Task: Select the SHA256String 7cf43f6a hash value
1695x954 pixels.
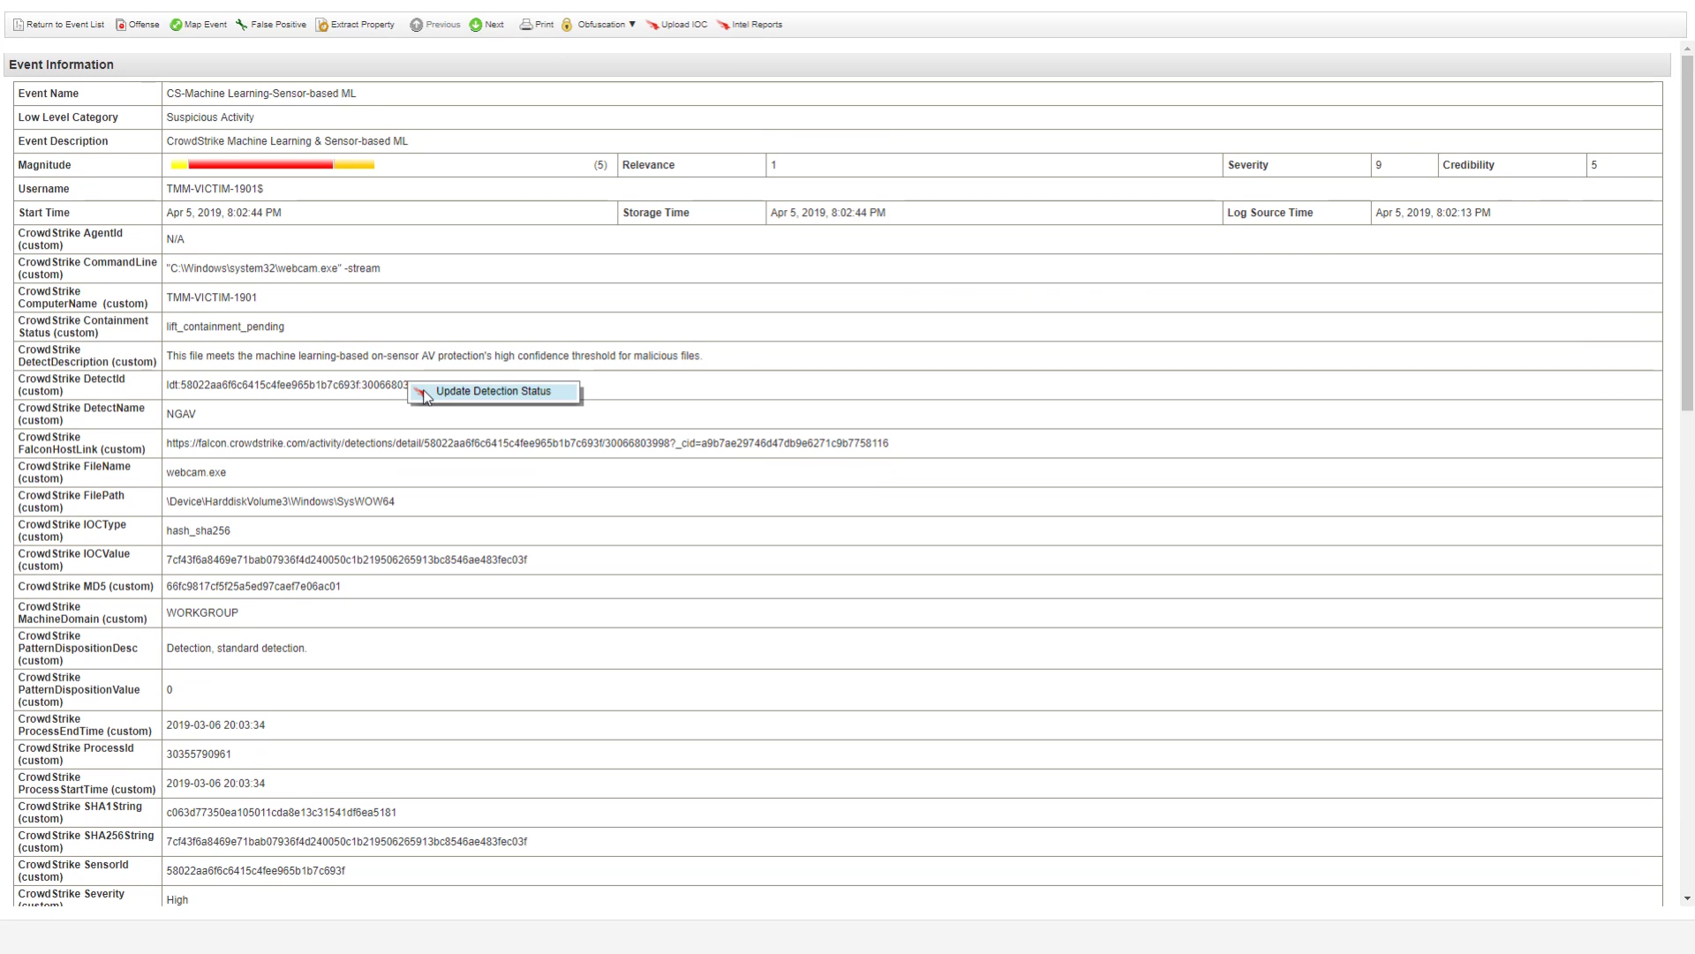Action: click(x=346, y=842)
